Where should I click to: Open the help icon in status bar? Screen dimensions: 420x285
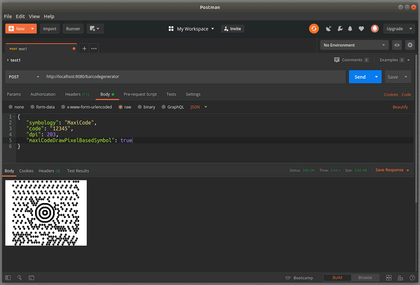(x=411, y=278)
